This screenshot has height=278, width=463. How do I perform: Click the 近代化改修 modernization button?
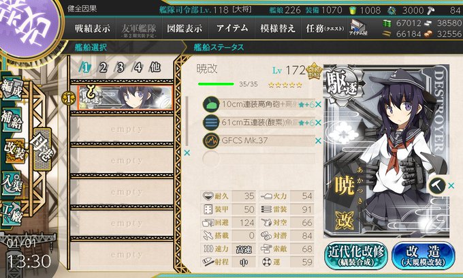356,256
